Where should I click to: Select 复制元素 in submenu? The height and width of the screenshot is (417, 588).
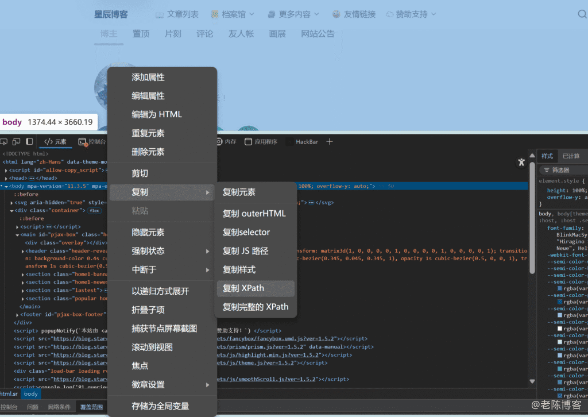point(256,192)
